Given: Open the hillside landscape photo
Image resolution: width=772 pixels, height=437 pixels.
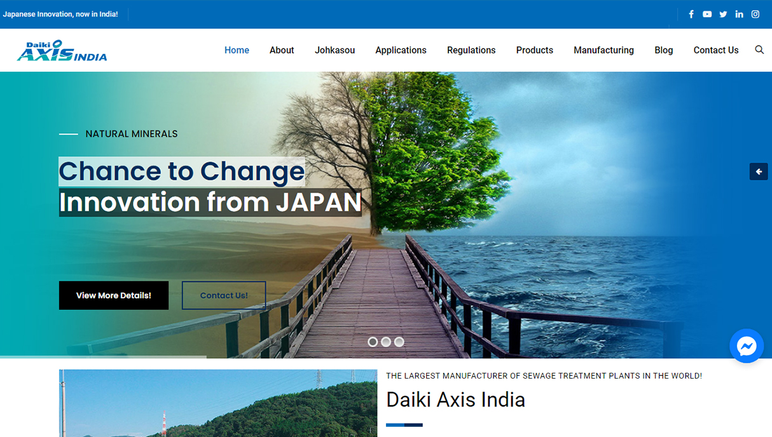Looking at the screenshot, I should point(218,403).
